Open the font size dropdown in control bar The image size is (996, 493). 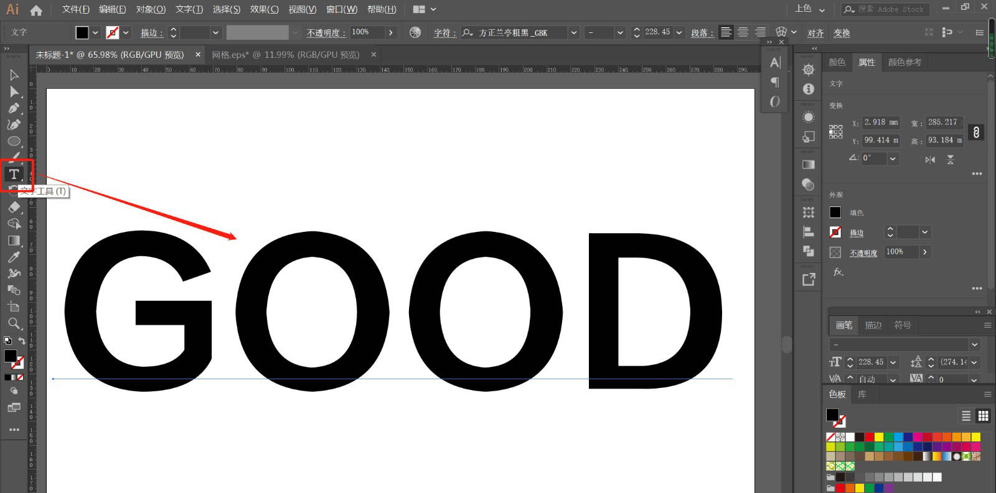pyautogui.click(x=679, y=32)
